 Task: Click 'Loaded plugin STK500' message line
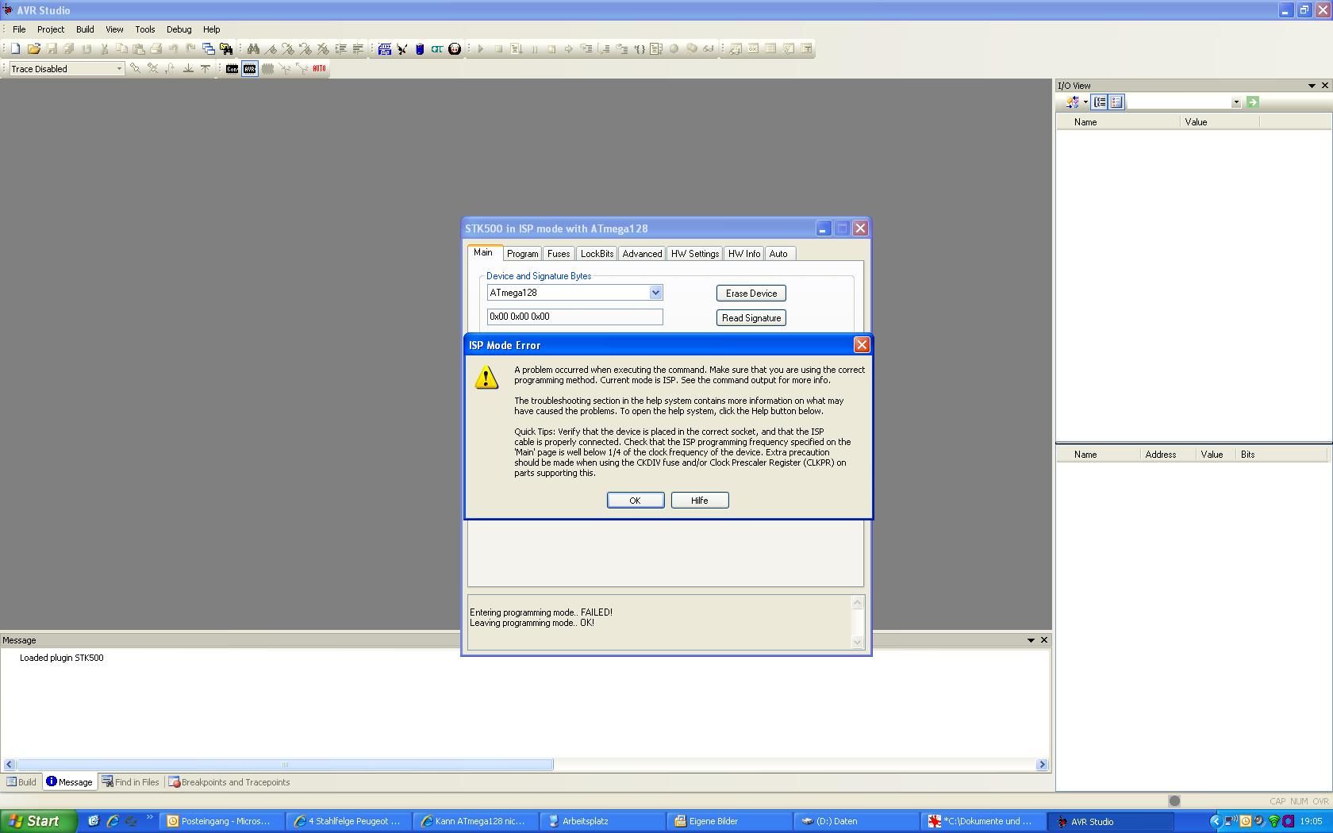61,658
